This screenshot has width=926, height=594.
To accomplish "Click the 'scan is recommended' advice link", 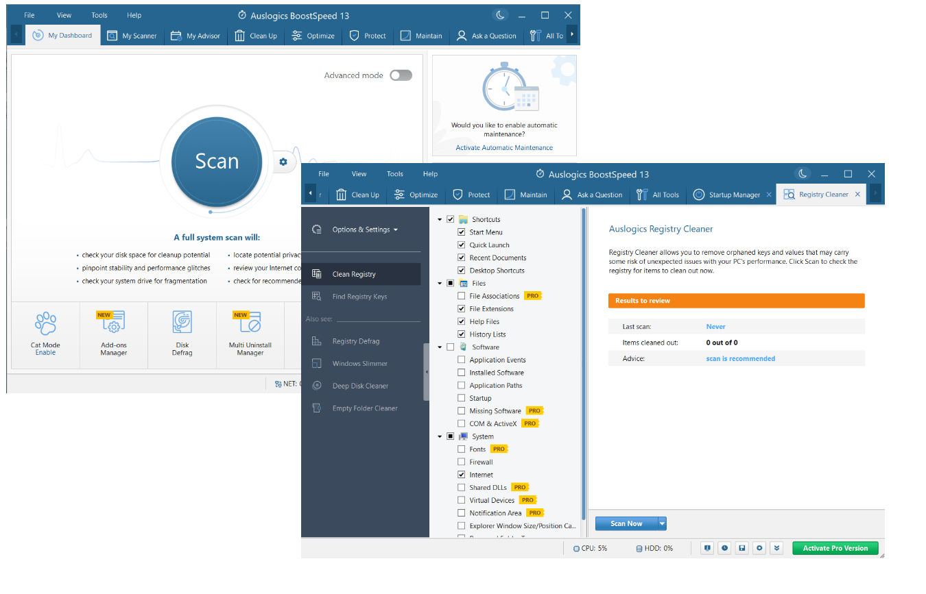I will (x=741, y=358).
